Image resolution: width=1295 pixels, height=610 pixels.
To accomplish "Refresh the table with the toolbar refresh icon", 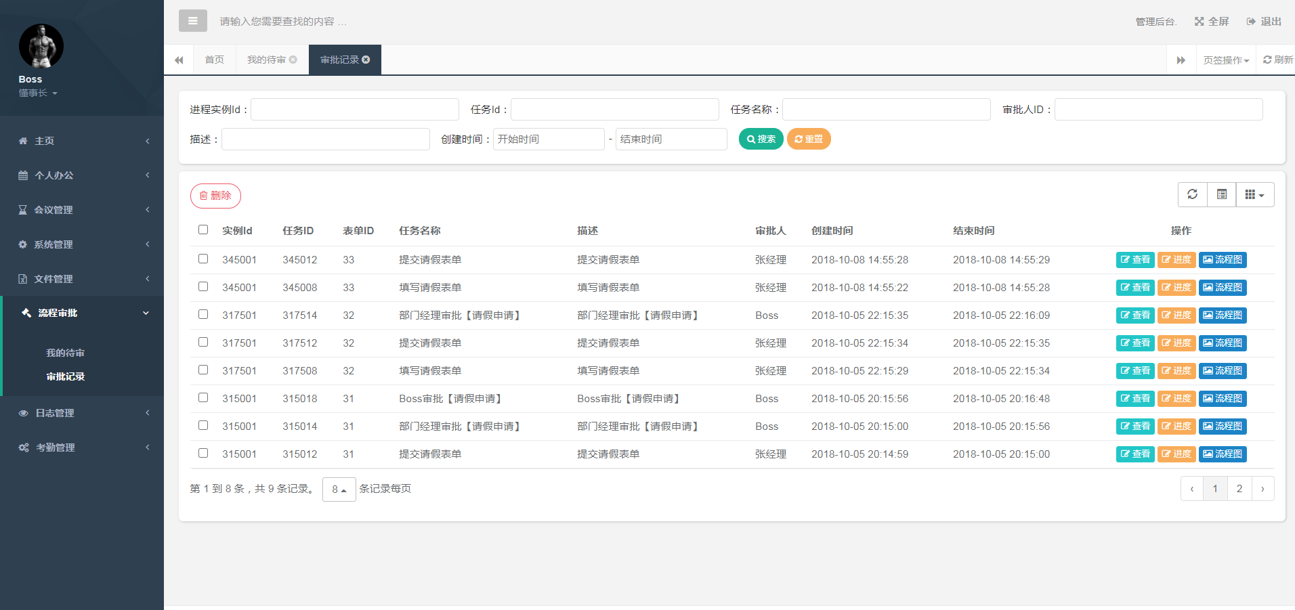I will coord(1192,194).
